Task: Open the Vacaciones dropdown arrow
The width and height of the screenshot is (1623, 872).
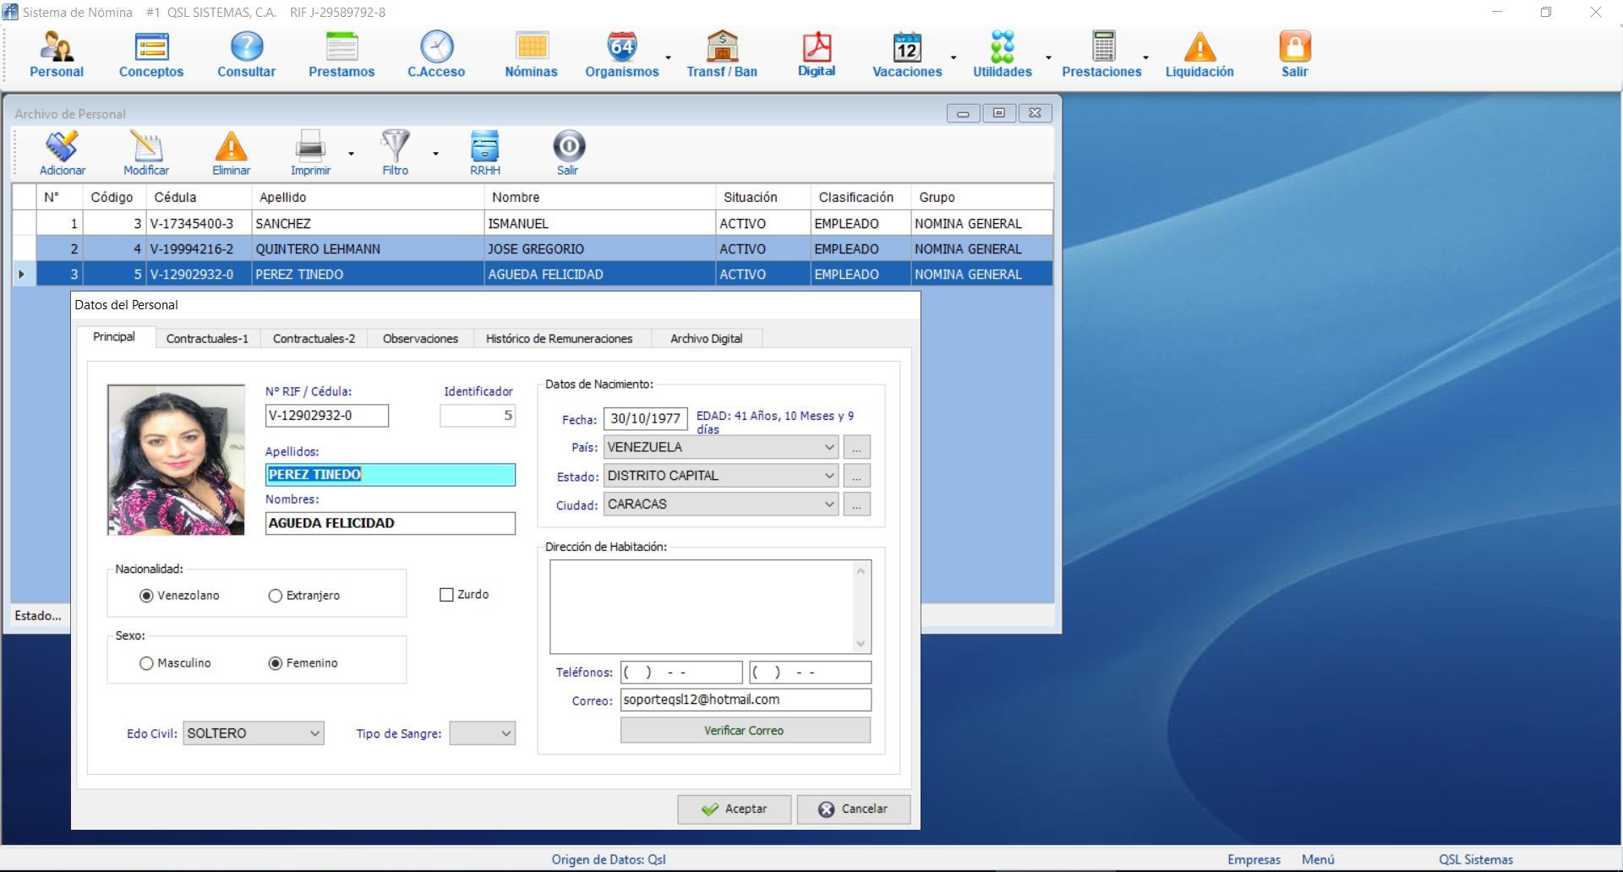Action: 954,57
